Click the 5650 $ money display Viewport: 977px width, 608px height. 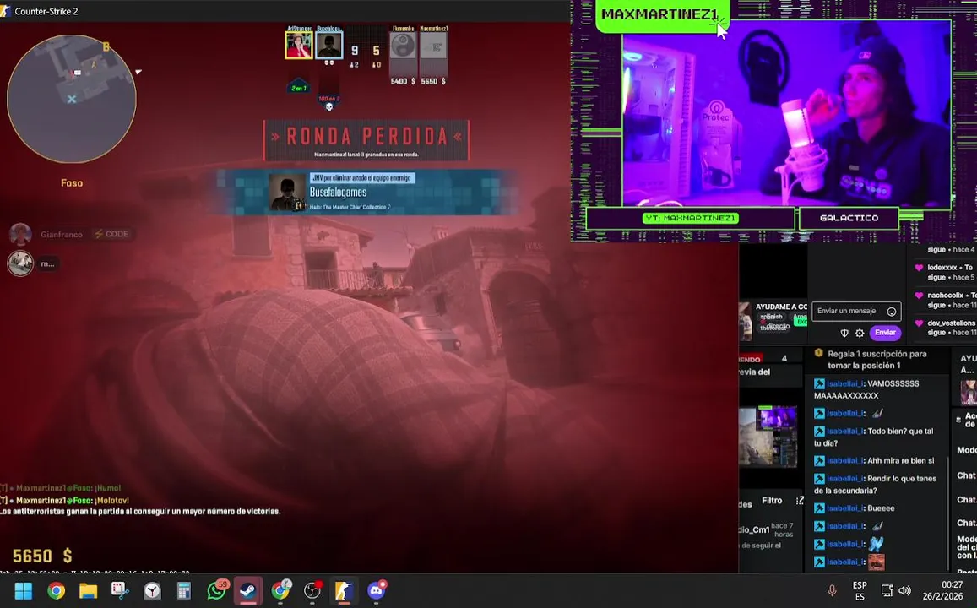click(42, 556)
